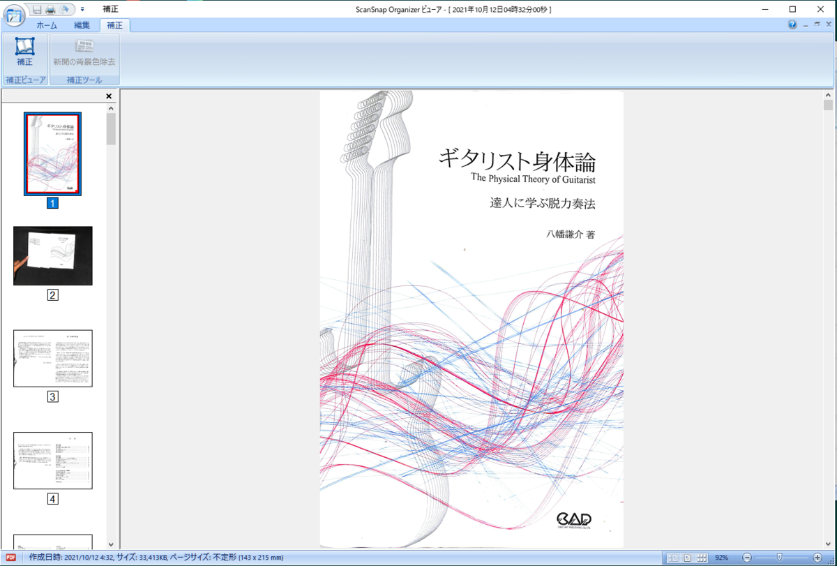Open the blue Help question mark icon
The width and height of the screenshot is (837, 566).
point(792,24)
